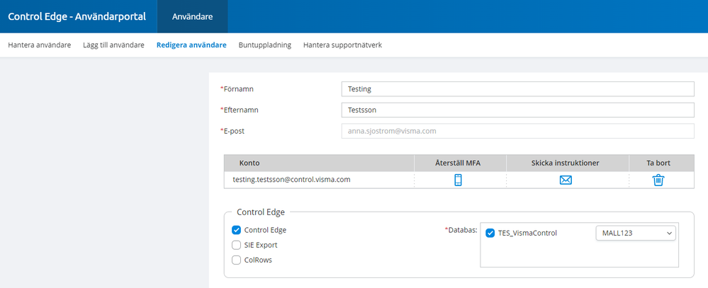Switch to Buntuppladning
The width and height of the screenshot is (708, 288).
point(265,45)
